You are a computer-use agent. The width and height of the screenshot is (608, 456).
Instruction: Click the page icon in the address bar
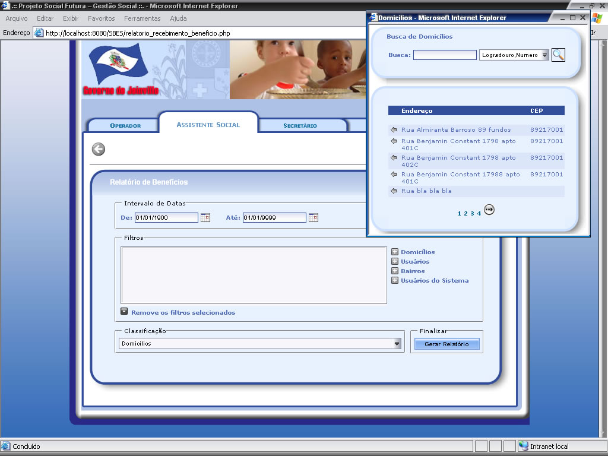39,33
